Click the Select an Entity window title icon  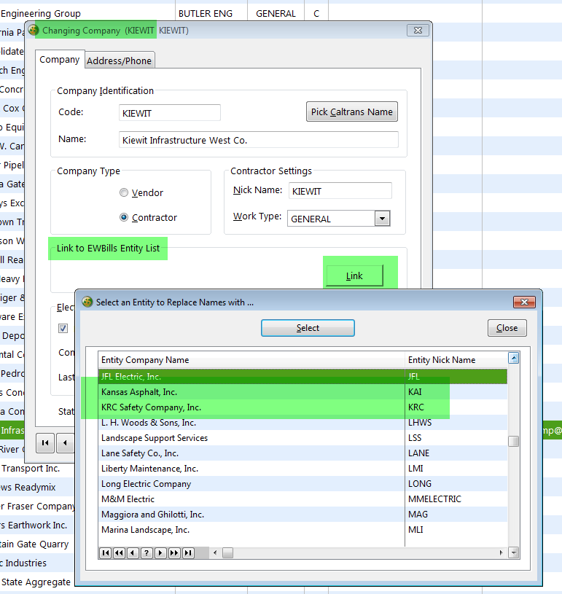click(87, 302)
